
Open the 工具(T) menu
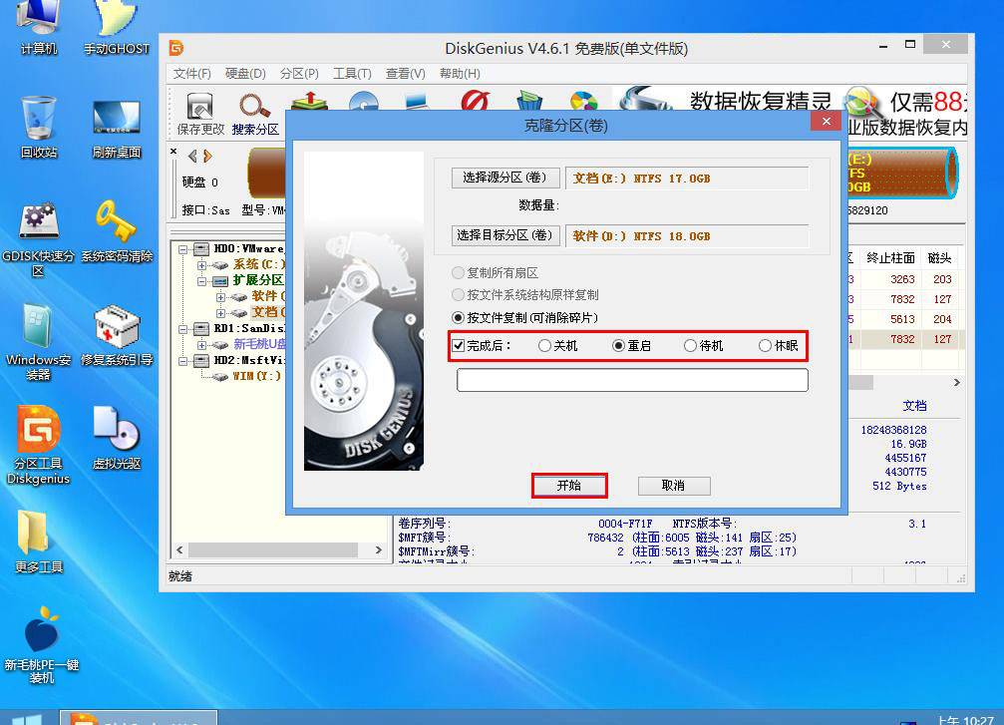point(352,74)
